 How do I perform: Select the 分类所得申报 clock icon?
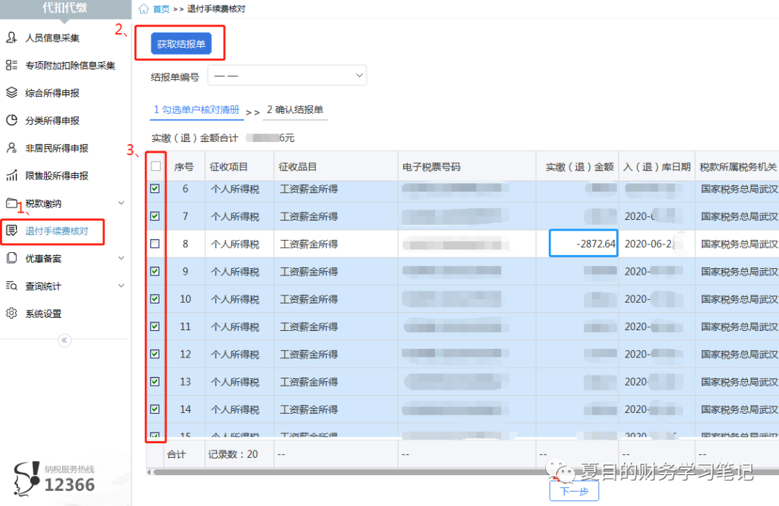11,120
